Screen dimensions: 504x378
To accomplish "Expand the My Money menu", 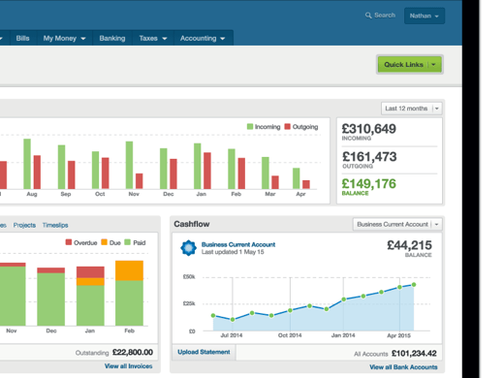I will [x=65, y=38].
